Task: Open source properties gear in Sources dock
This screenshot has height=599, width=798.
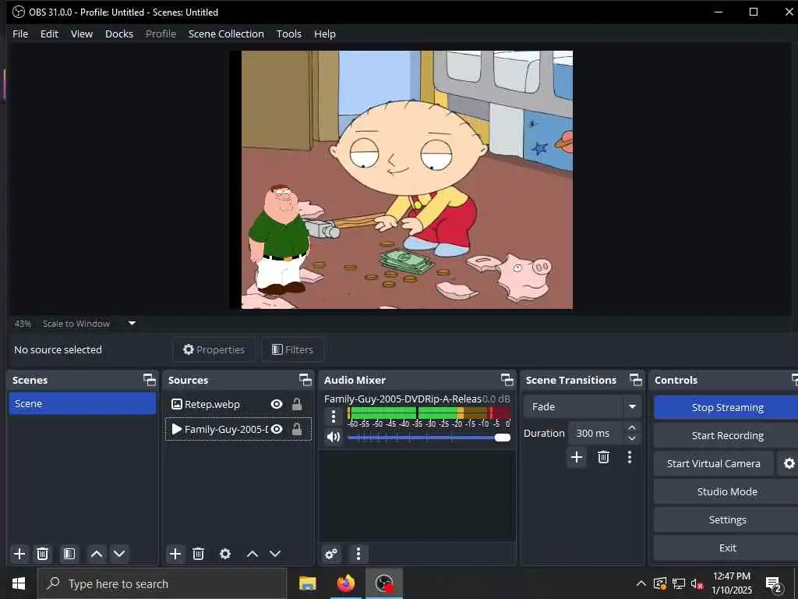Action: click(225, 554)
